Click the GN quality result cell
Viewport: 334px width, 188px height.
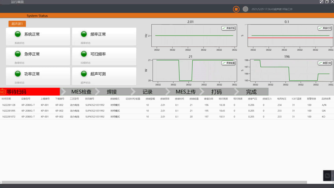(x=324, y=111)
